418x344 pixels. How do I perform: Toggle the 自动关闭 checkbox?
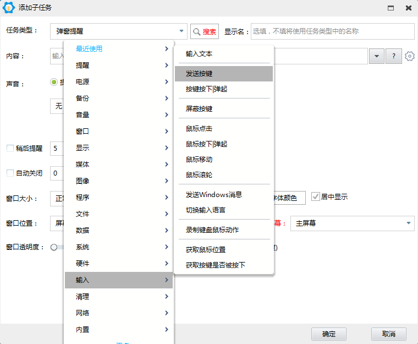tap(10, 173)
